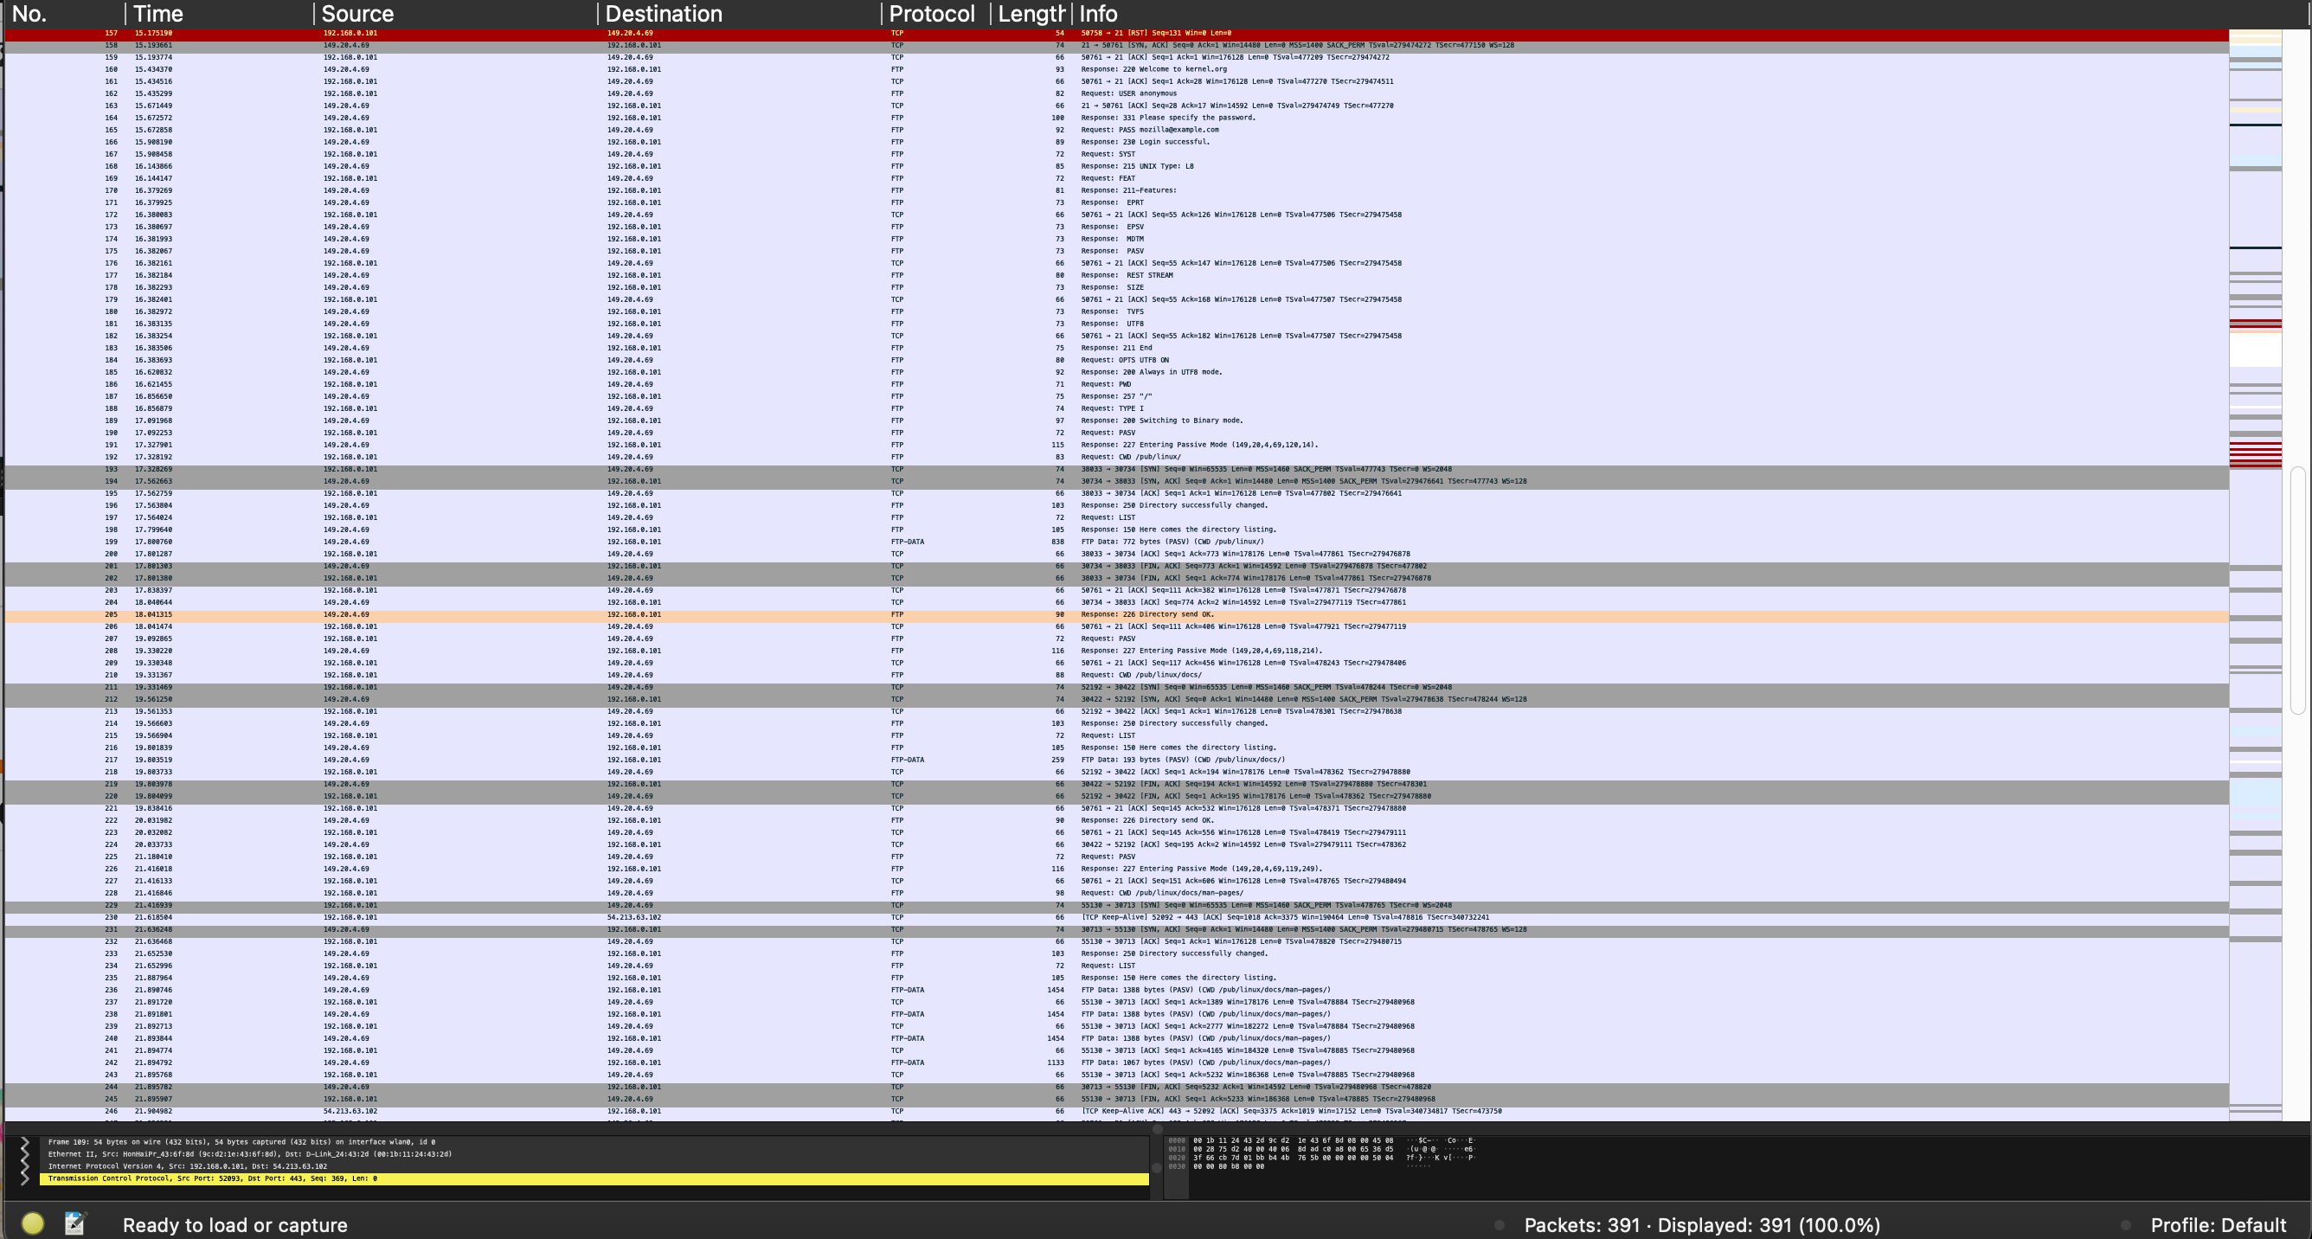Select FTP-DATA packet 199 with directory listing
This screenshot has height=1239, width=2312.
(x=628, y=542)
